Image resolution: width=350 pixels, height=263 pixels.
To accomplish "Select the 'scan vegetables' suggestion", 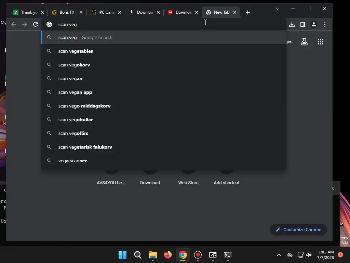I will (x=164, y=51).
